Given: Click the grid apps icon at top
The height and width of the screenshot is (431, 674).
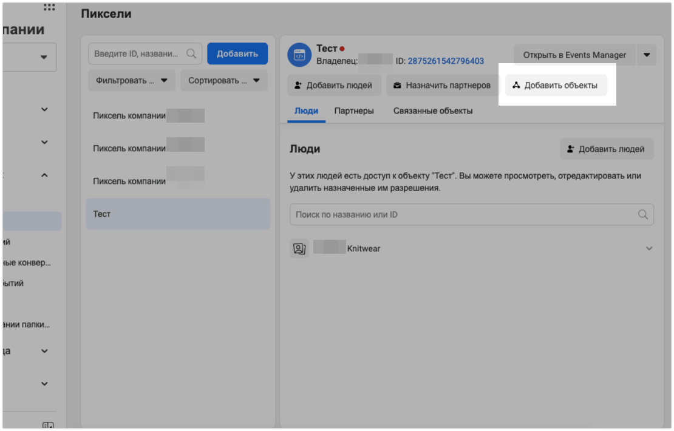Looking at the screenshot, I should [x=49, y=7].
